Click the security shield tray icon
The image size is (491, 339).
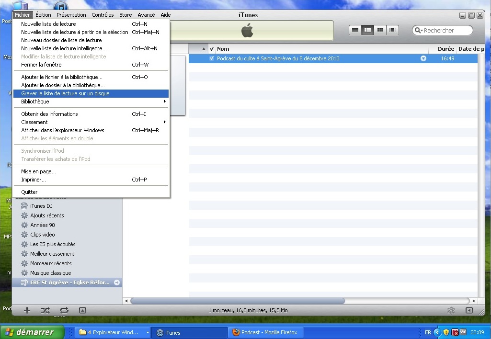coord(446,332)
